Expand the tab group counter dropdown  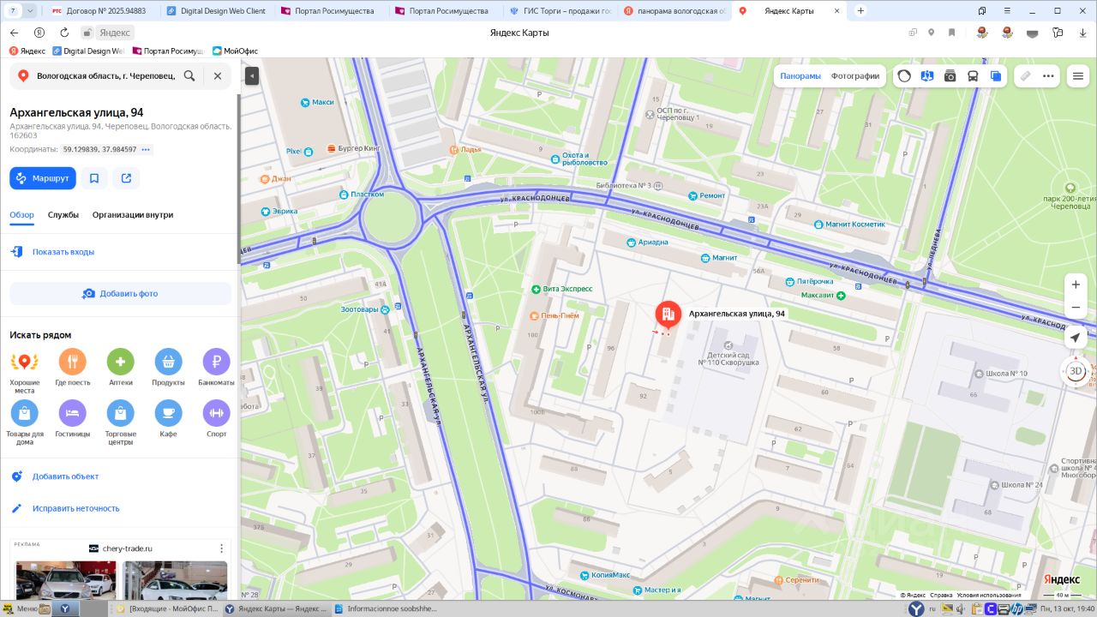tap(31, 10)
